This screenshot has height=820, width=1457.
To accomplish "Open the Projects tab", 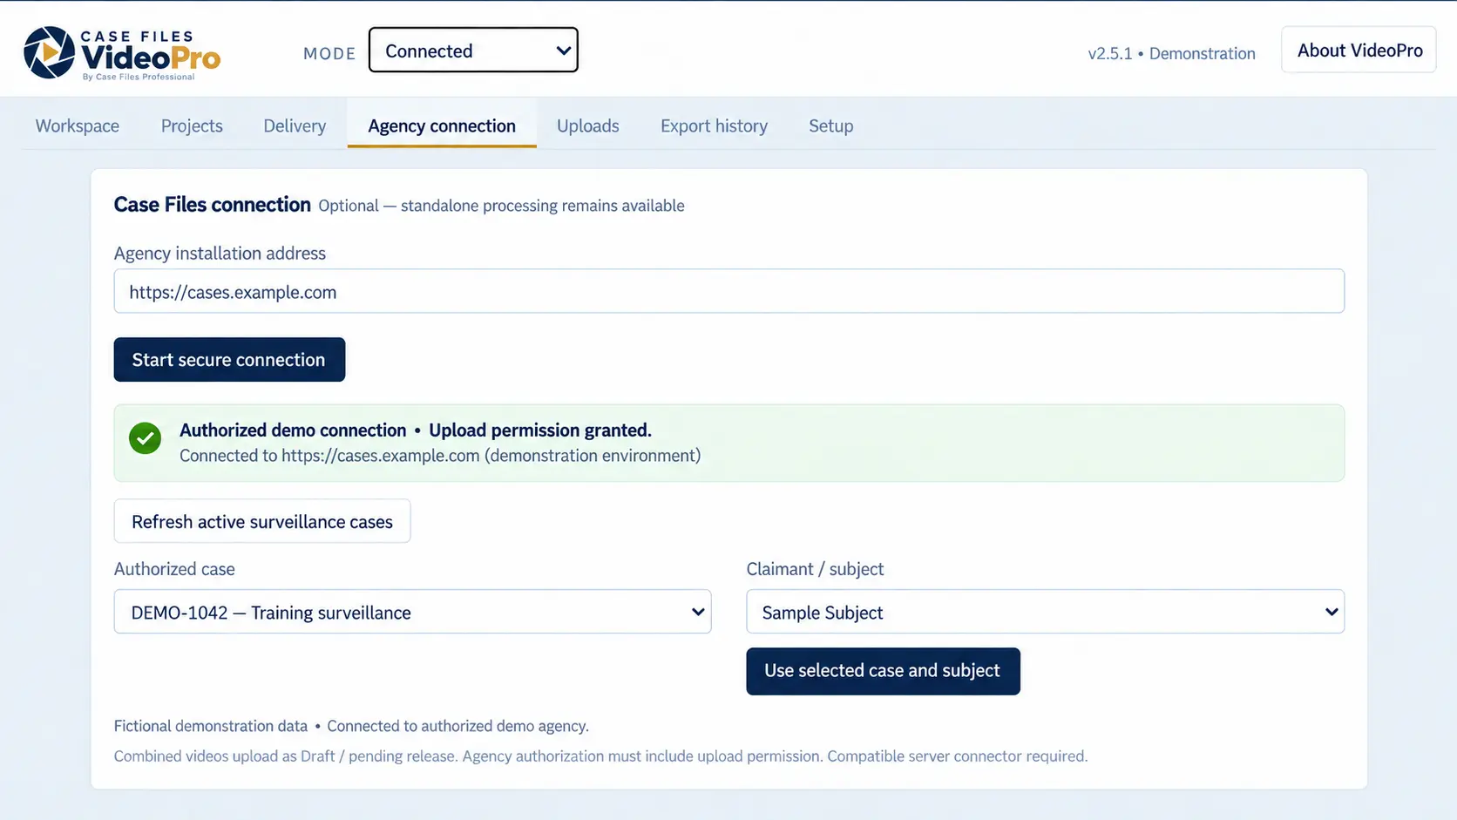I will tap(192, 125).
